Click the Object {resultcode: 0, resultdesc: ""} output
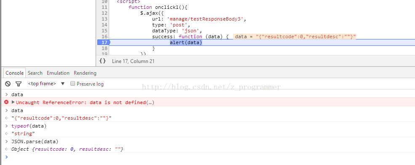This screenshot has height=165, width=415. [x=67, y=149]
